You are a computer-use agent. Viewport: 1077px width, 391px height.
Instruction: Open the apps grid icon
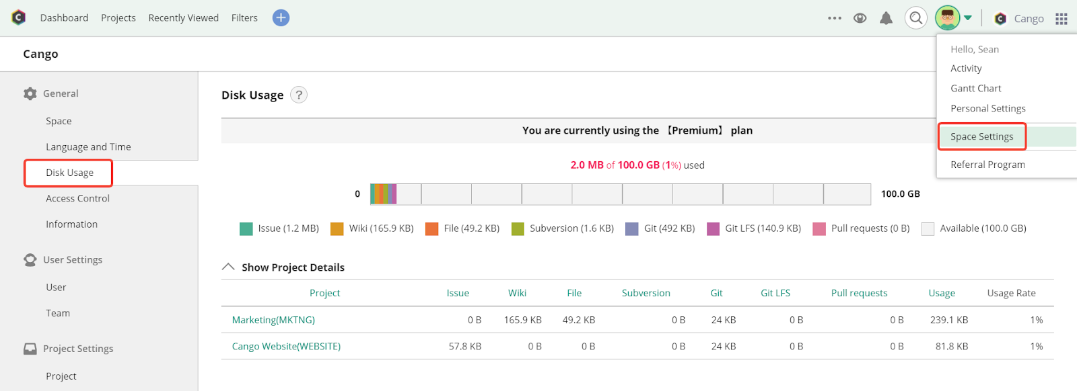click(1062, 19)
